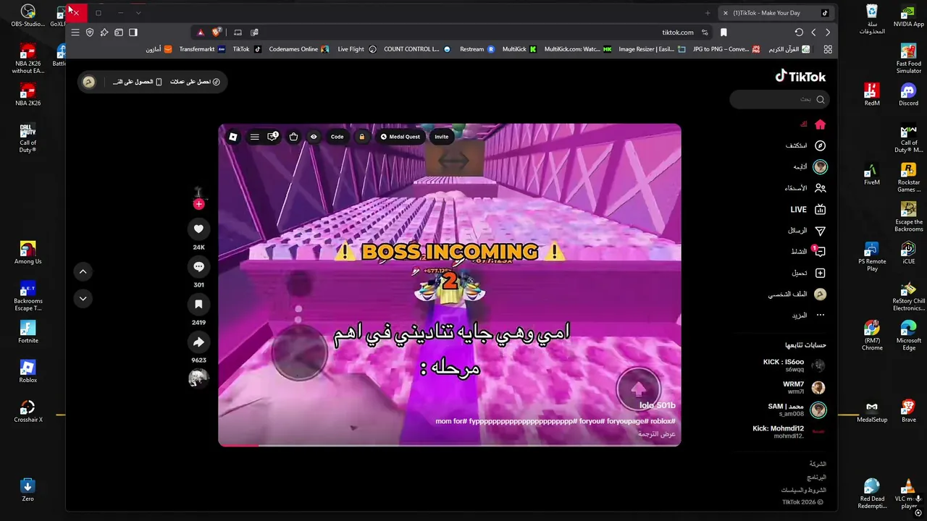Open the red Home icon in TikTok sidebar

tap(820, 124)
